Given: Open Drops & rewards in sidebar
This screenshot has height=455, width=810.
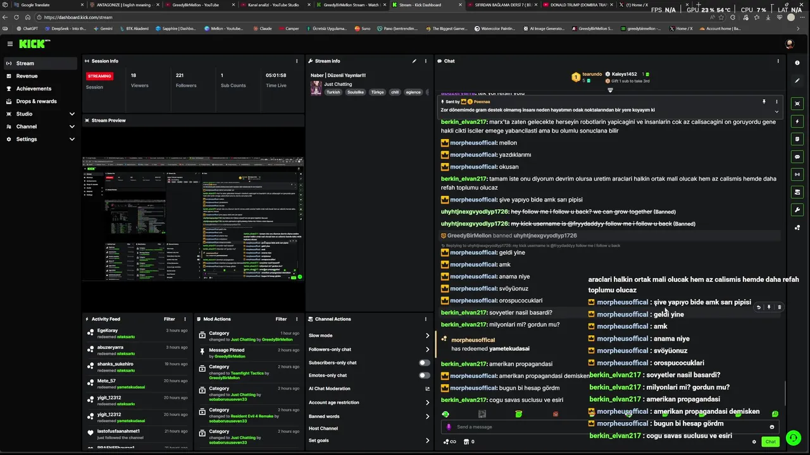Looking at the screenshot, I should click(x=40, y=101).
